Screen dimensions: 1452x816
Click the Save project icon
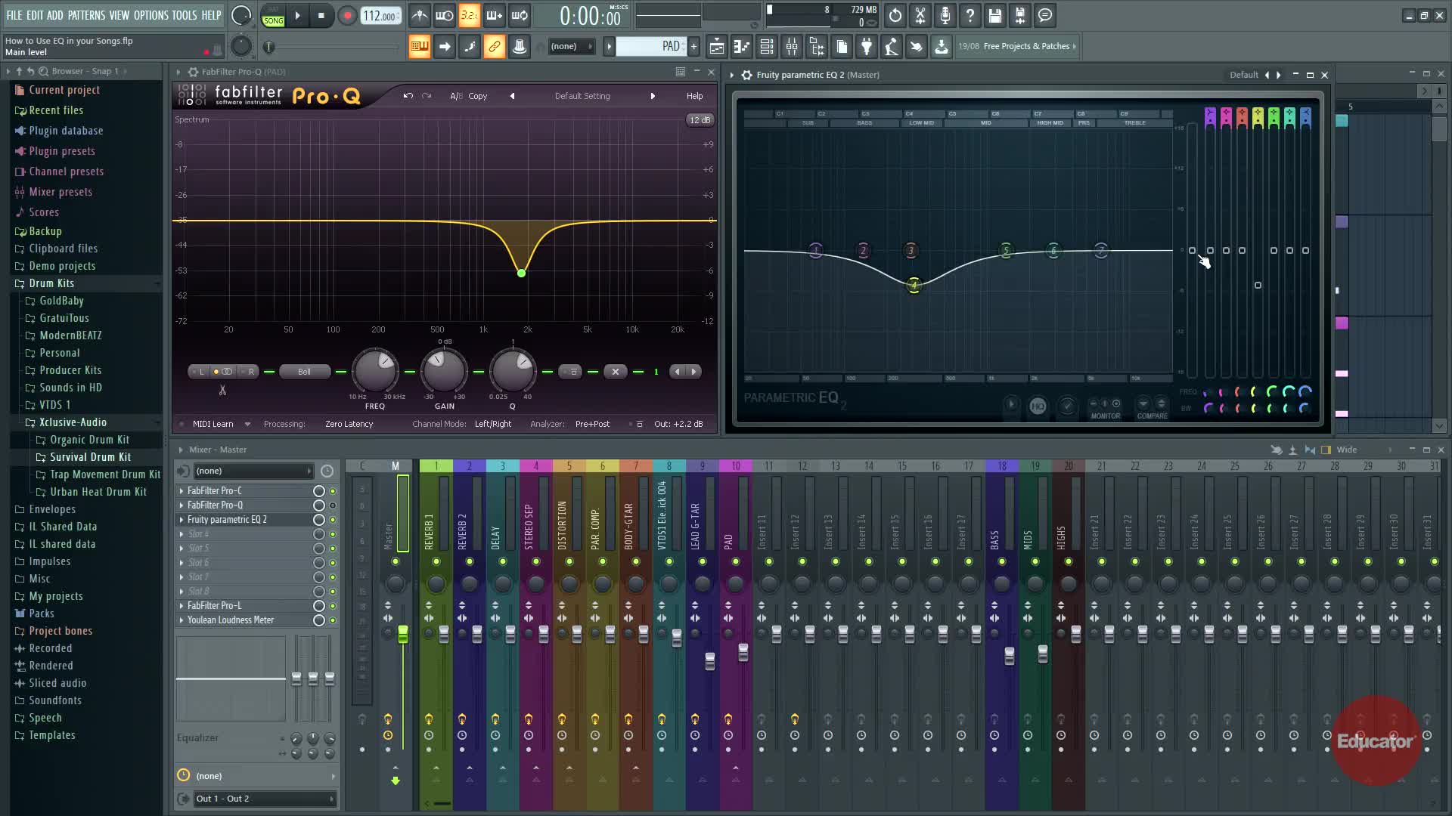(994, 15)
